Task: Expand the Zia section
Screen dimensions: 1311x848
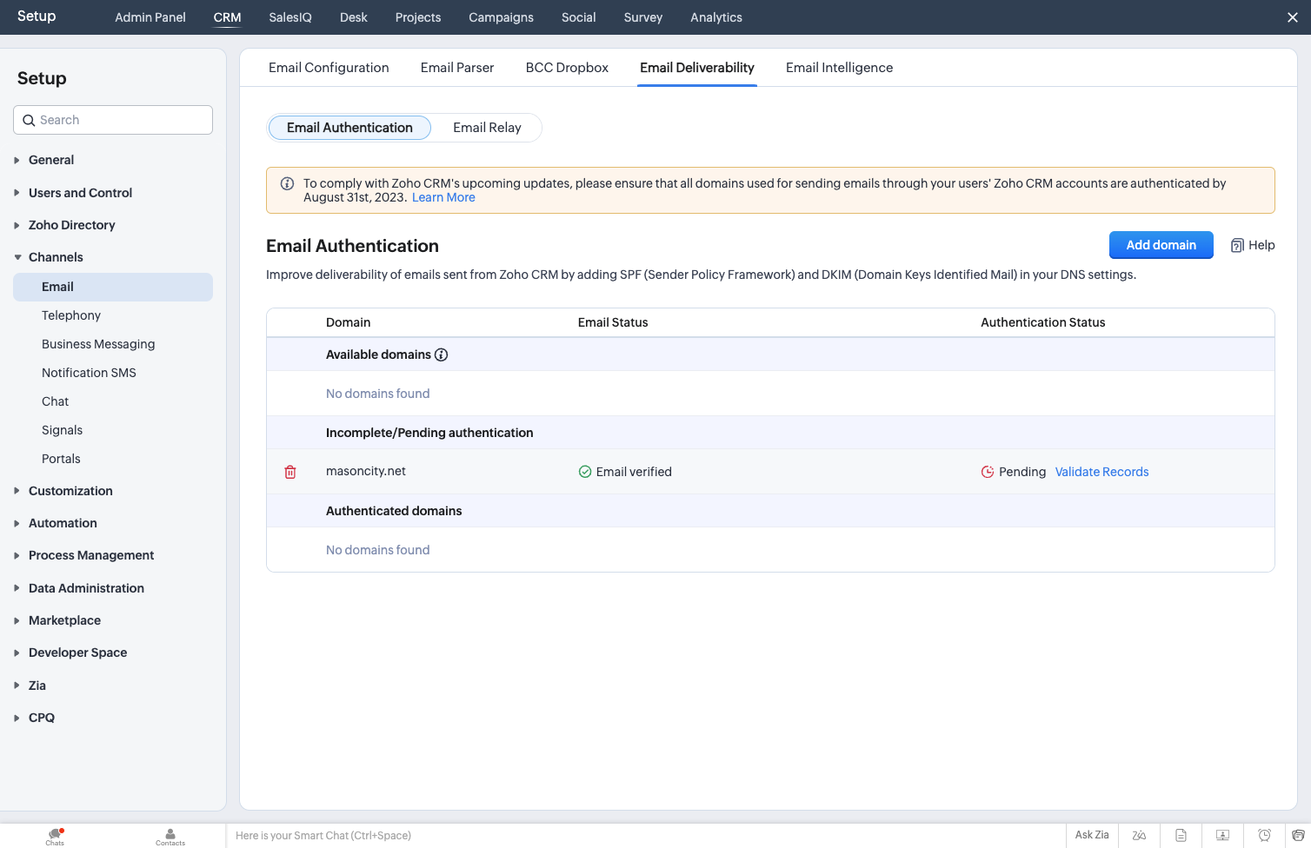Action: [37, 686]
